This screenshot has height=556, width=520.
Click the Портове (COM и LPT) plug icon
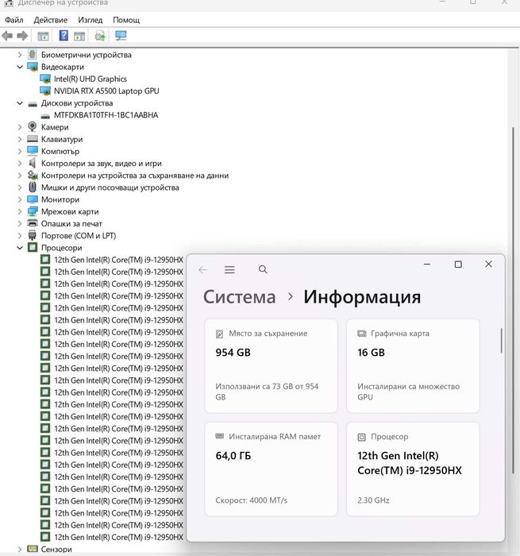[x=33, y=235]
